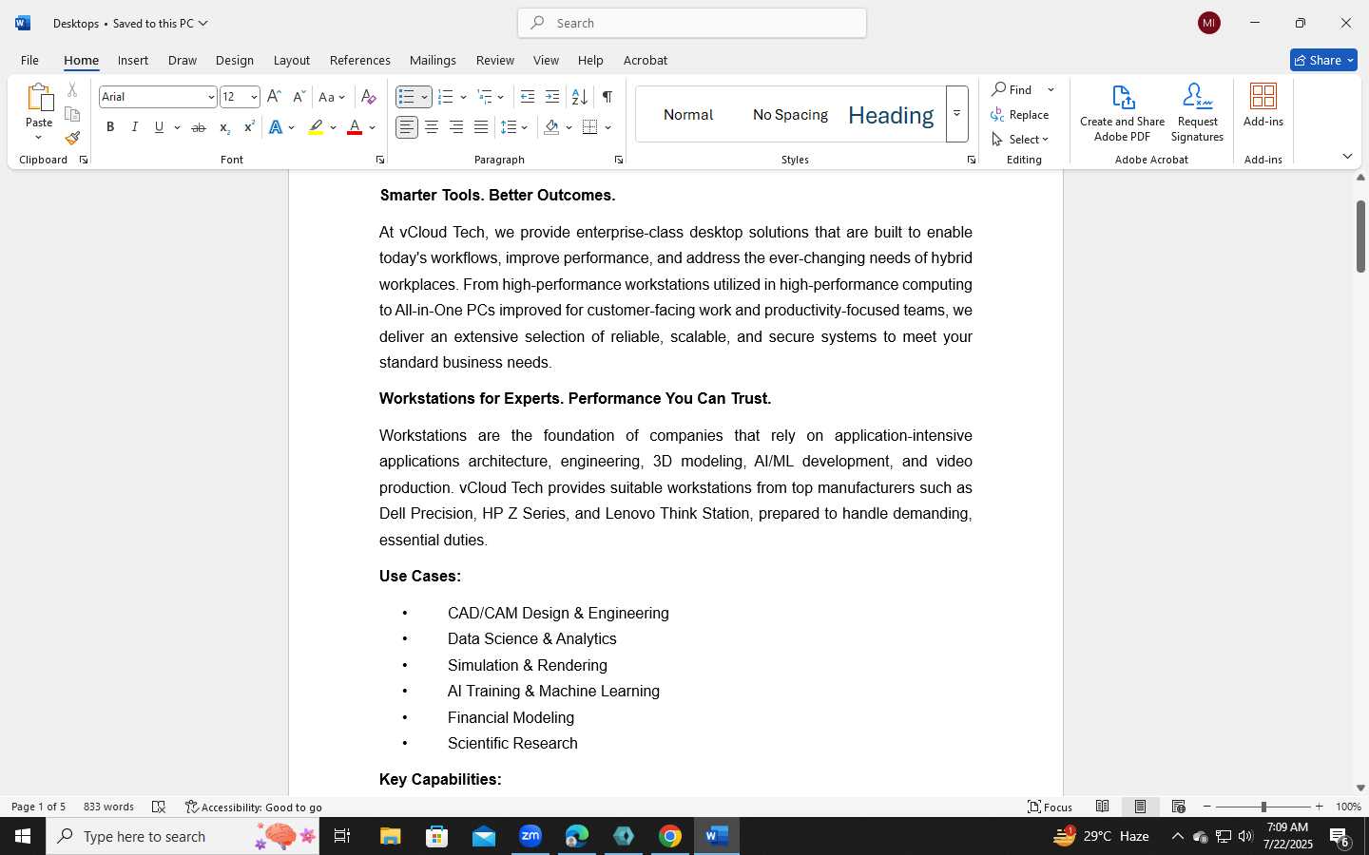The height and width of the screenshot is (855, 1369).
Task: Click the Format Painter brush icon
Action: 72,138
